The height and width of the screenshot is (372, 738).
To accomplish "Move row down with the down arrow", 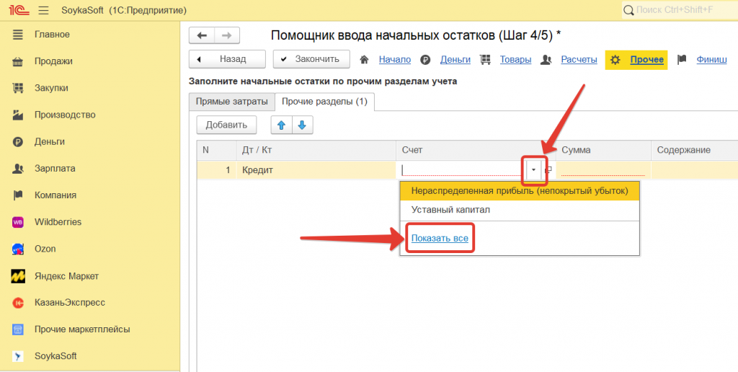I will click(x=302, y=125).
